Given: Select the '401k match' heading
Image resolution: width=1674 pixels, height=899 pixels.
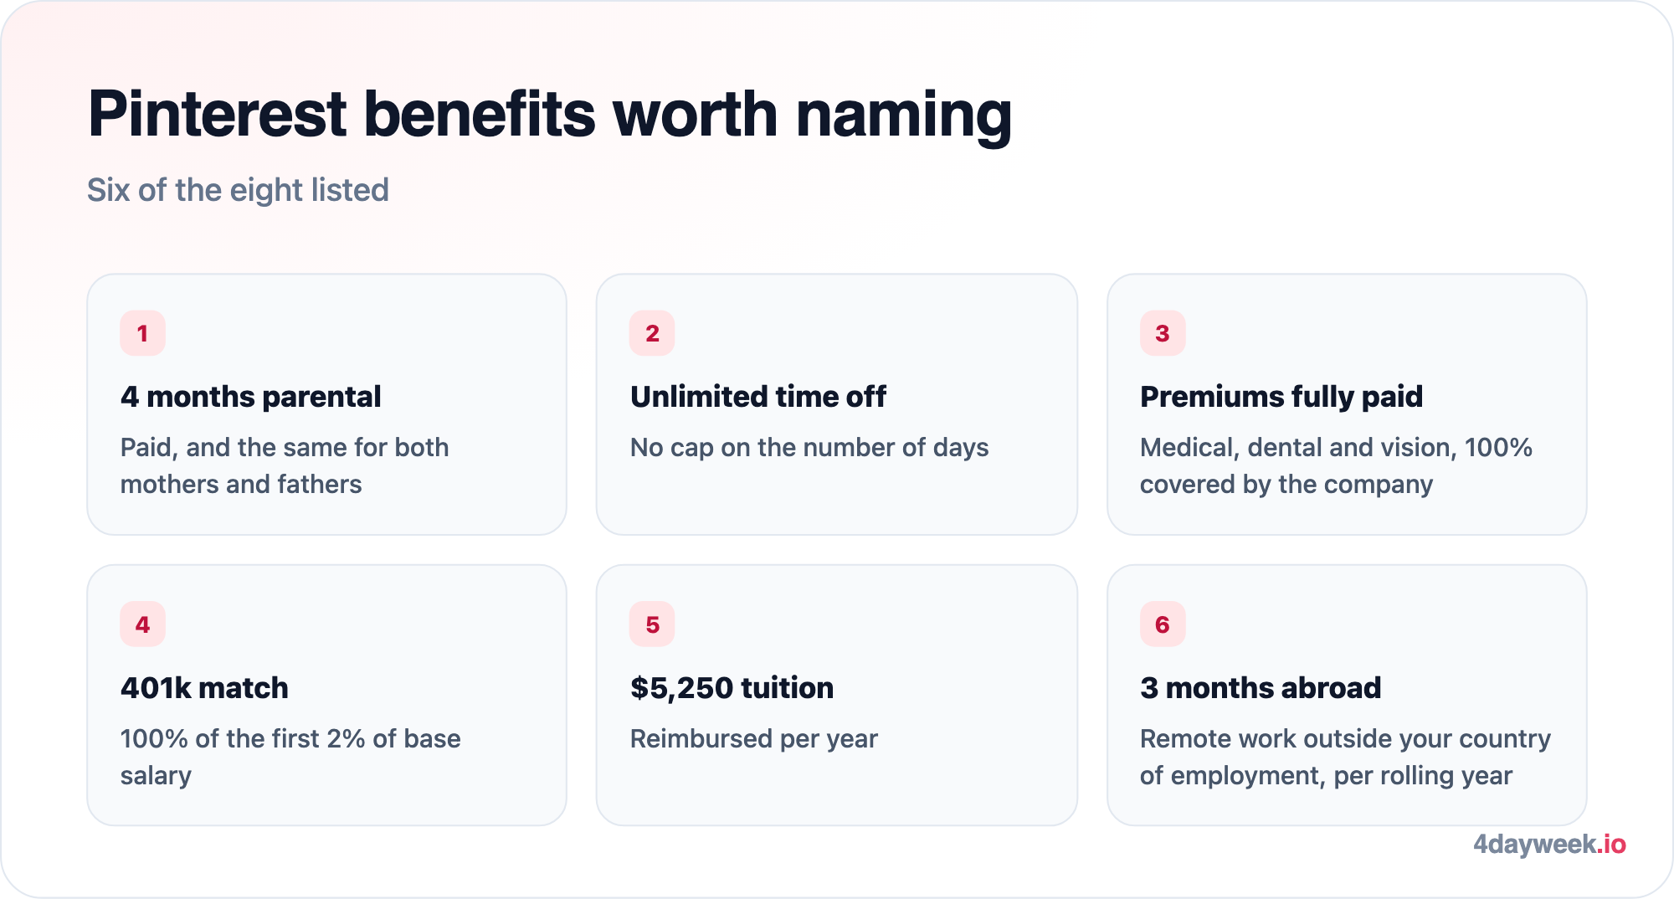Looking at the screenshot, I should coord(204,688).
